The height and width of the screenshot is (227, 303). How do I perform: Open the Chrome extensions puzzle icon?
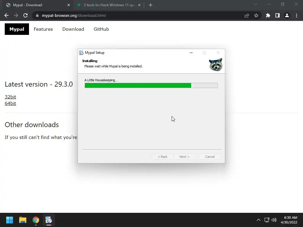[268, 15]
